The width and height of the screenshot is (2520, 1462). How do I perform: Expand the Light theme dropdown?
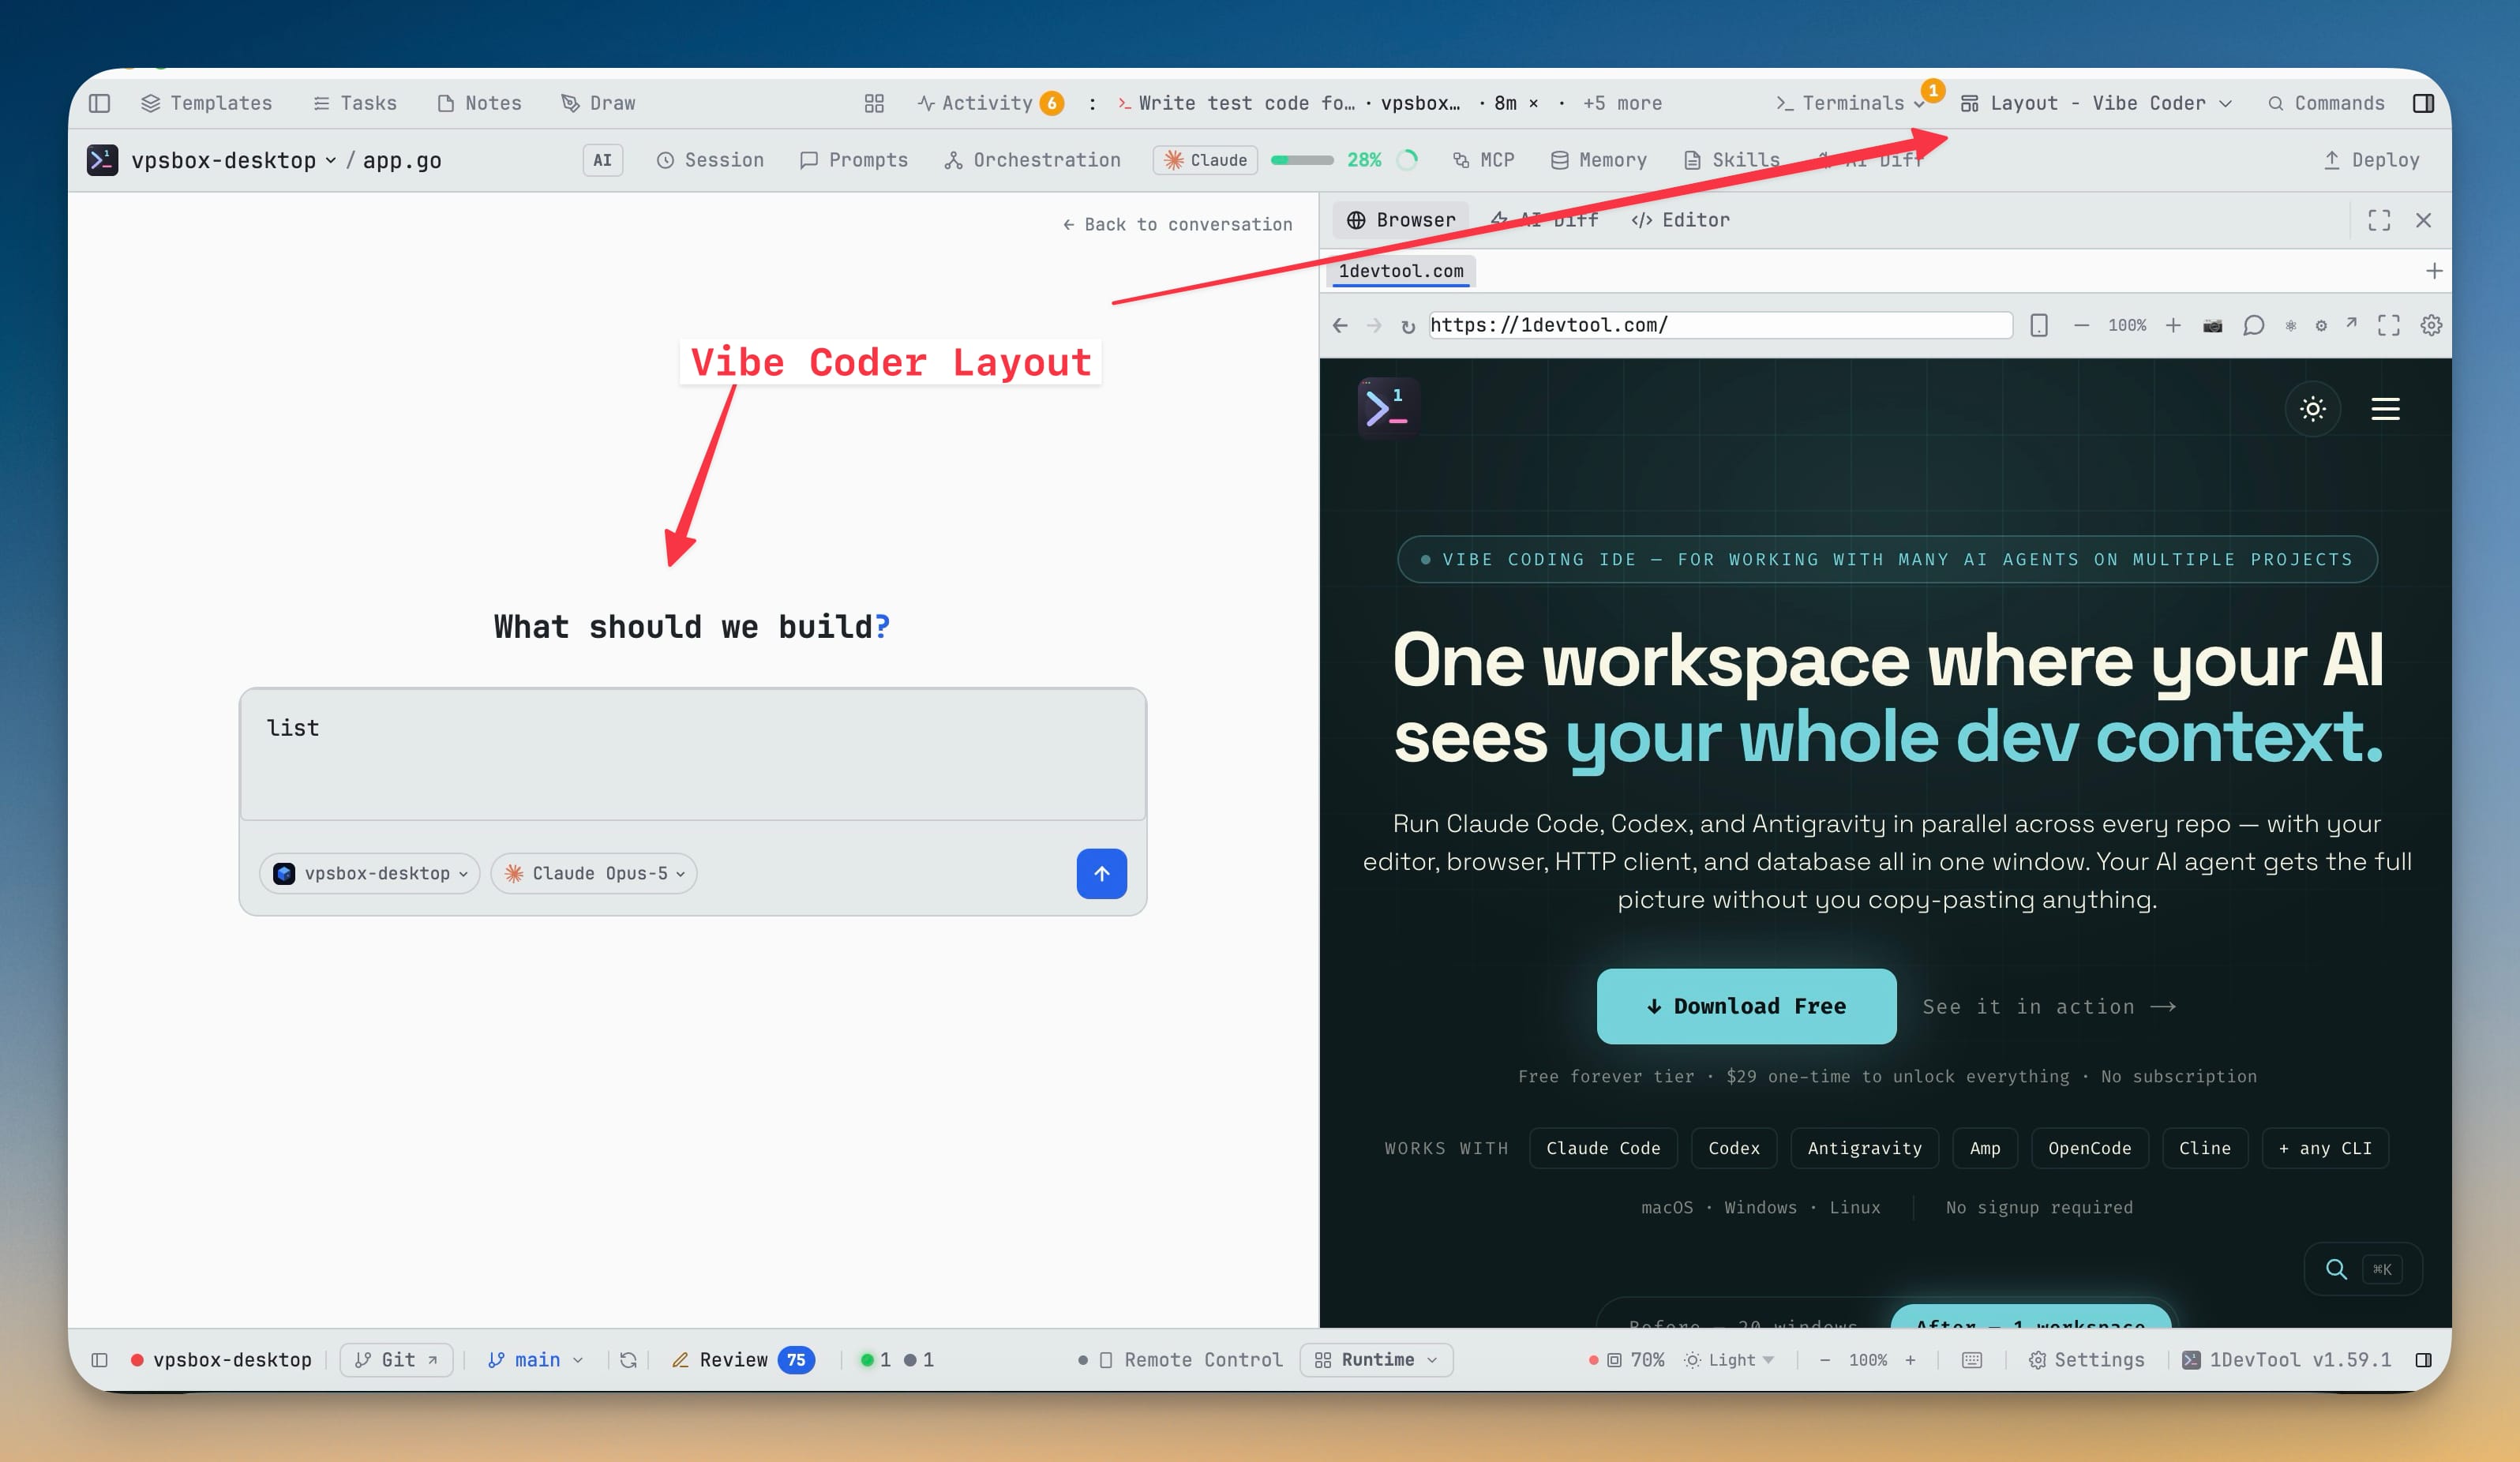[x=1729, y=1360]
